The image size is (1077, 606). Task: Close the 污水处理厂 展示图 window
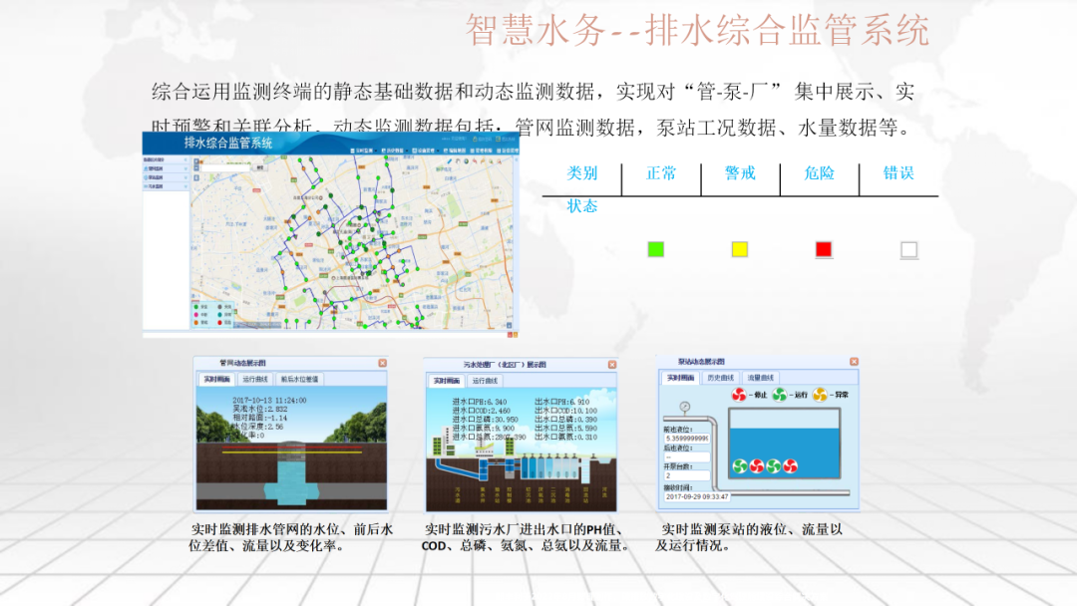pyautogui.click(x=612, y=365)
